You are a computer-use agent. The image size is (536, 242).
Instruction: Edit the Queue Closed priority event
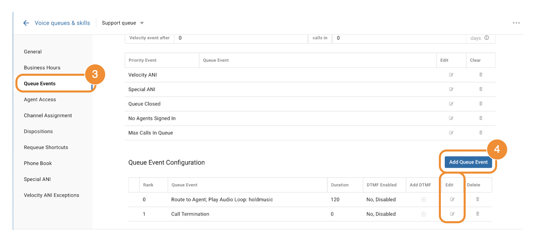tap(451, 104)
